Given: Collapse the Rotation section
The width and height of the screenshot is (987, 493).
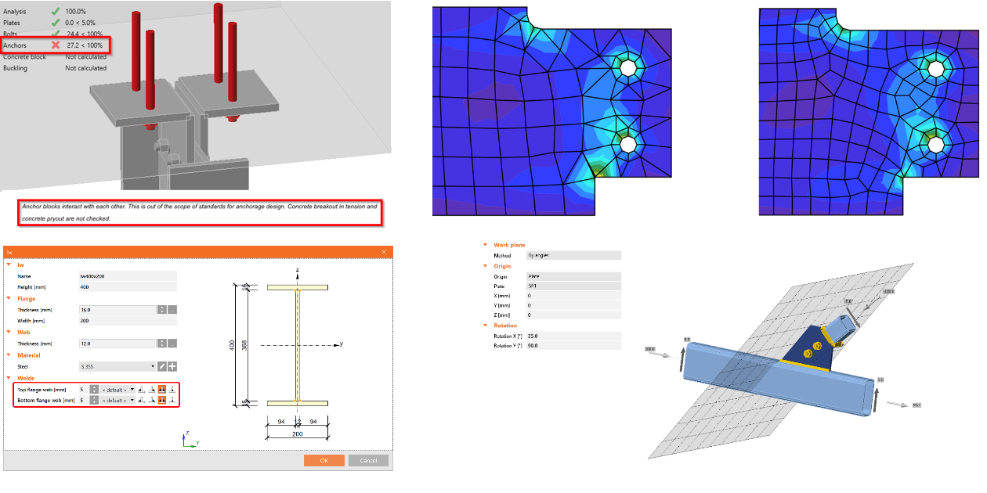Looking at the screenshot, I should (486, 326).
